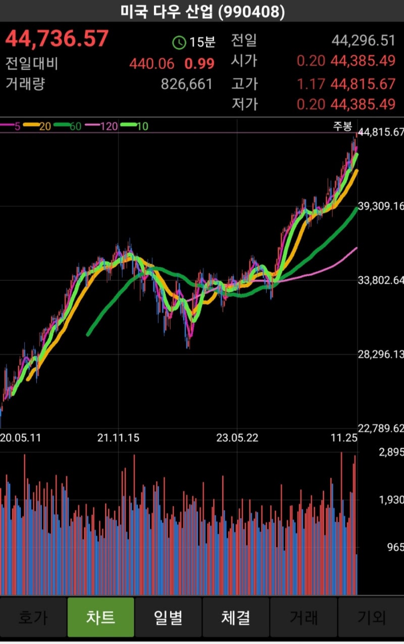
Task: Select the 차트 tab
Action: 101,617
